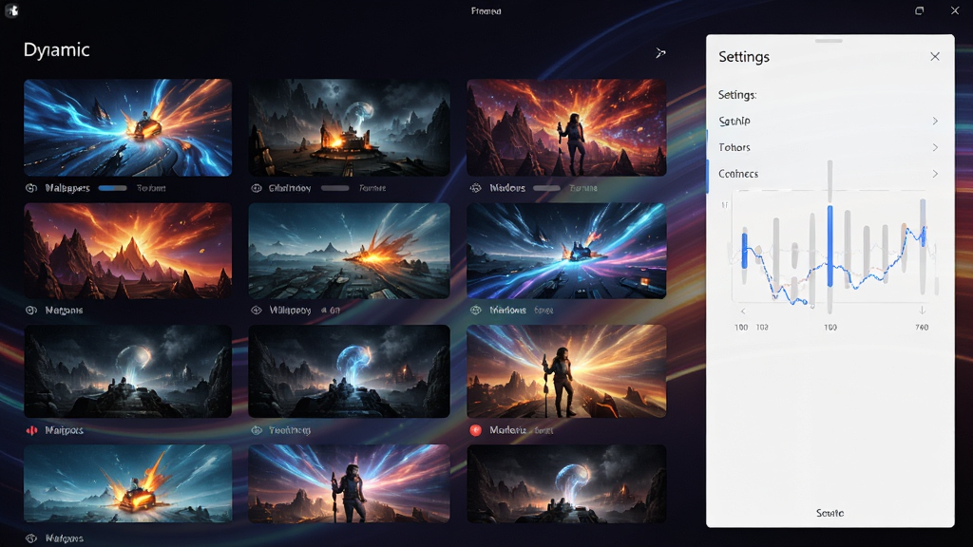Open the blue-orange vortex car wallpaper
Viewport: 973px width, 547px height.
point(128,128)
